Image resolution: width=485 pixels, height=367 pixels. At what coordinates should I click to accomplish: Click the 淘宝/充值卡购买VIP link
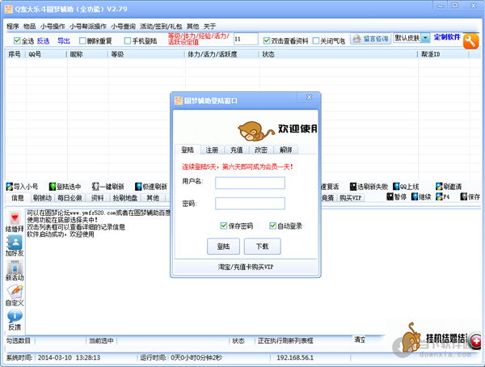(x=245, y=268)
